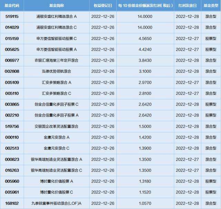Image resolution: width=221 pixels, height=209 pixels.
Task: Click fund name 博时量化价值股票 A
Action: point(57,181)
